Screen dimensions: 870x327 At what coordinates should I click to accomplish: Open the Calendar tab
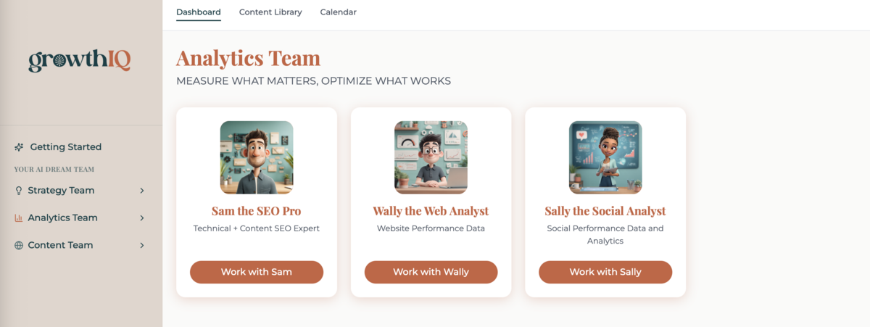[338, 12]
